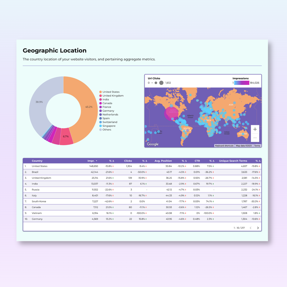287x287 pixels.
Task: Zoom out on the map
Action: coord(255,138)
